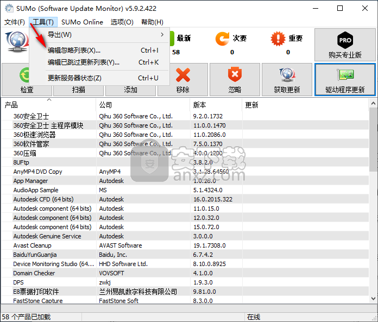Image resolution: width=378 pixels, height=322 pixels.
Task: Select the 360压缩 row
Action: [185, 153]
